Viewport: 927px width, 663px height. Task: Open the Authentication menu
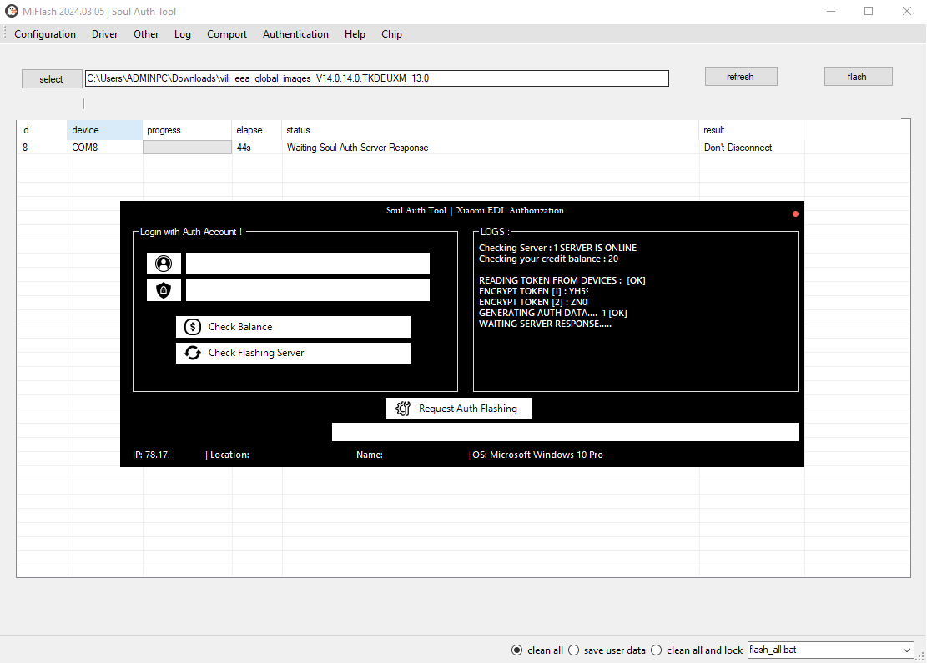coord(295,34)
